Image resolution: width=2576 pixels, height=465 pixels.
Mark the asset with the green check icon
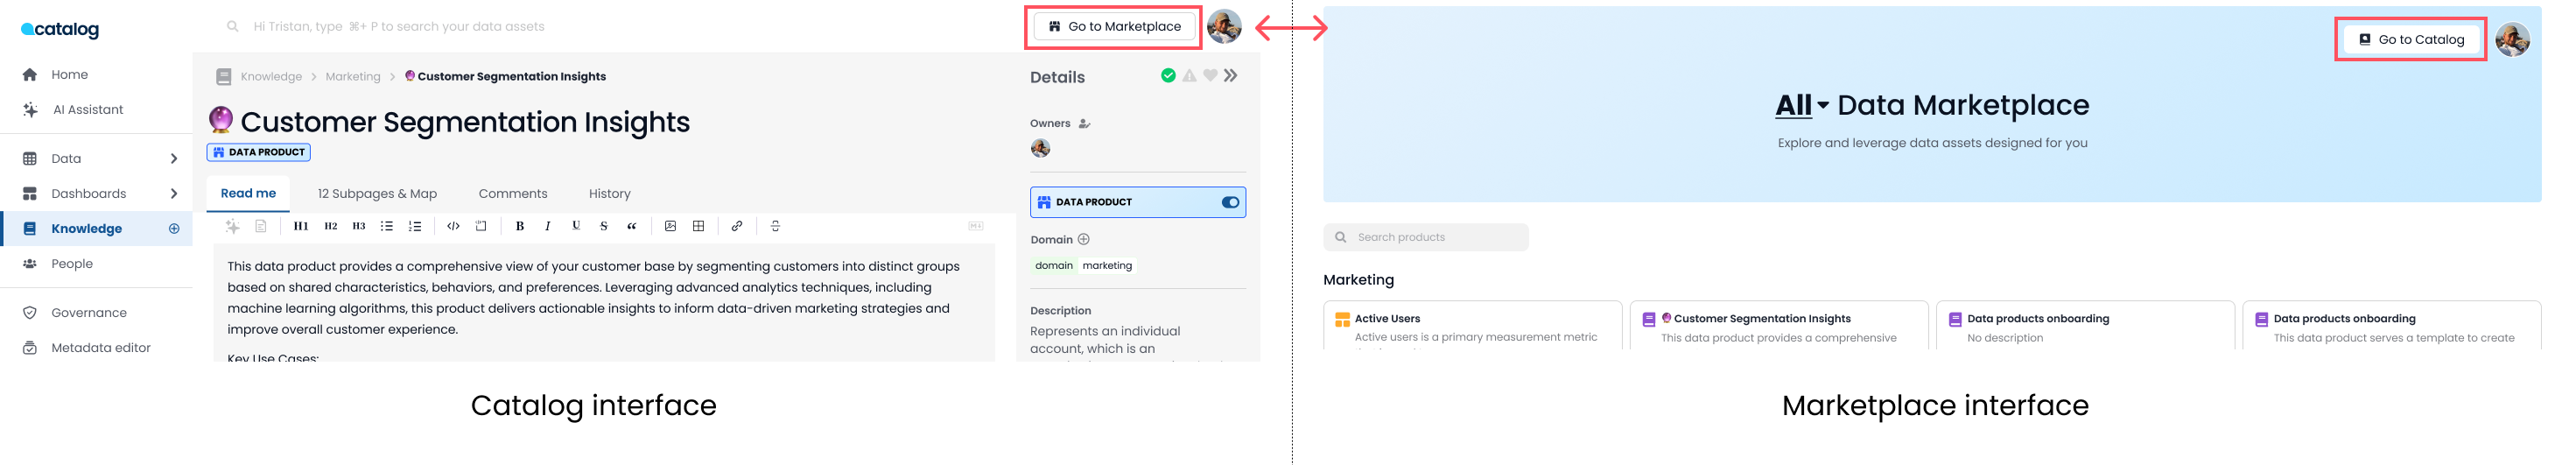(1167, 76)
